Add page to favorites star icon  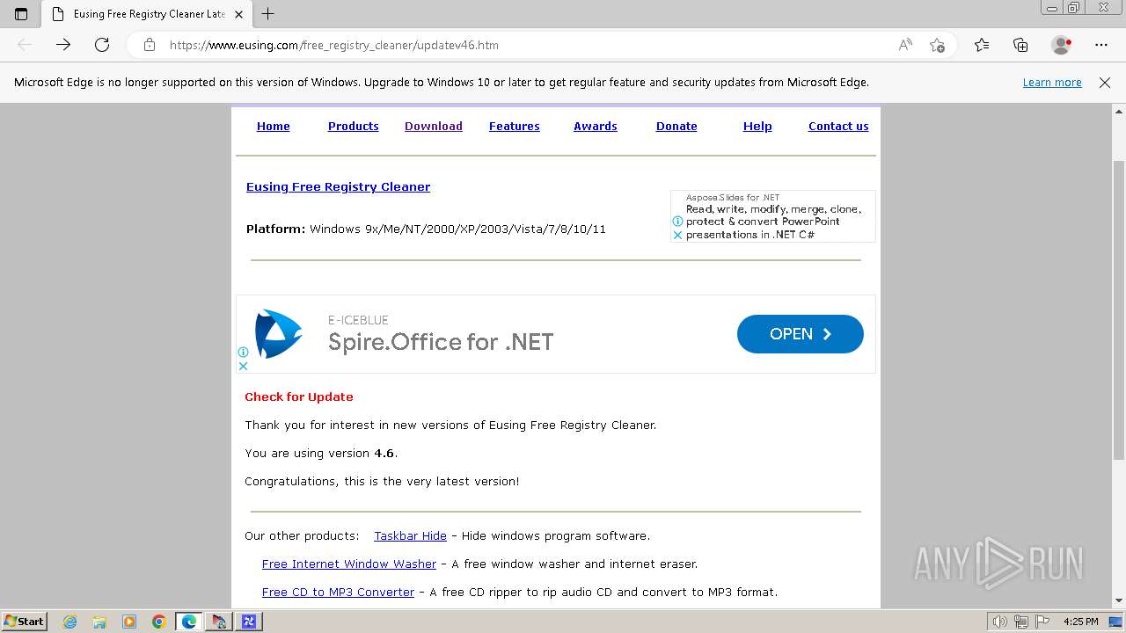point(937,45)
